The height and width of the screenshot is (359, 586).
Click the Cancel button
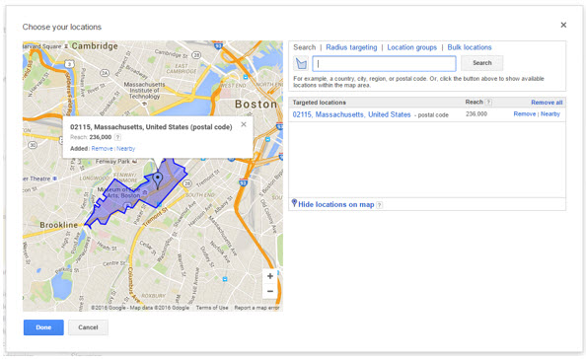pos(88,327)
